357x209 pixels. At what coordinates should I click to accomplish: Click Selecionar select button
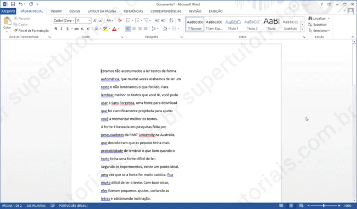tap(319, 31)
